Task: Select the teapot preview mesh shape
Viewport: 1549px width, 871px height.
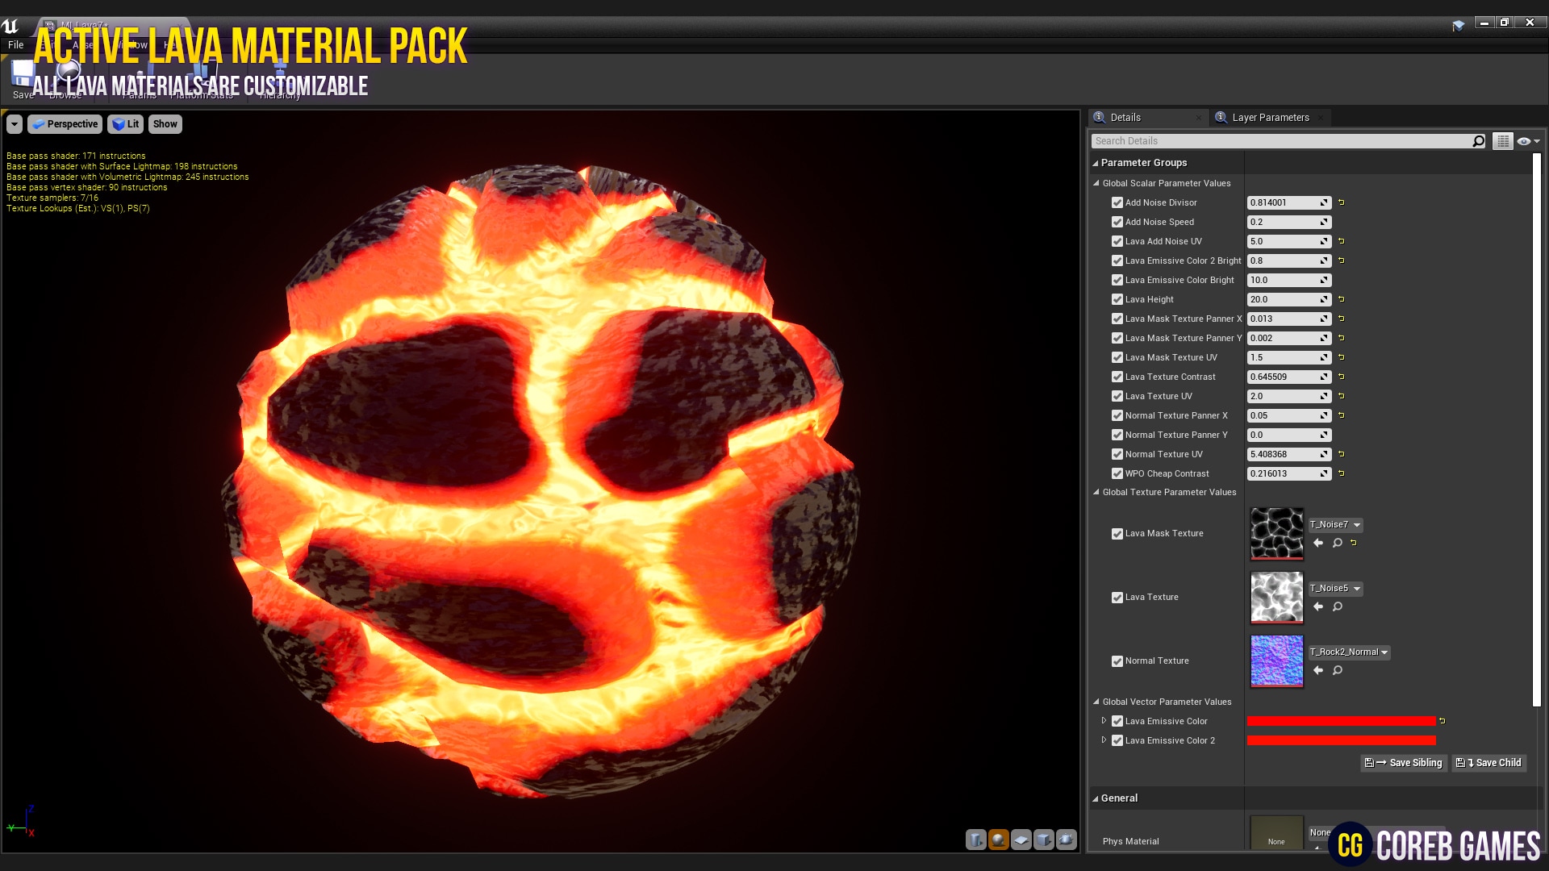Action: pos(1067,840)
